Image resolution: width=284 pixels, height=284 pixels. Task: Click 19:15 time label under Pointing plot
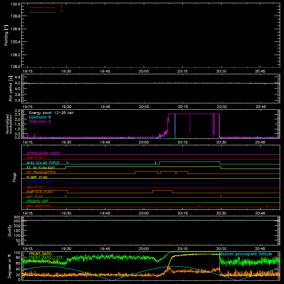[27, 71]
